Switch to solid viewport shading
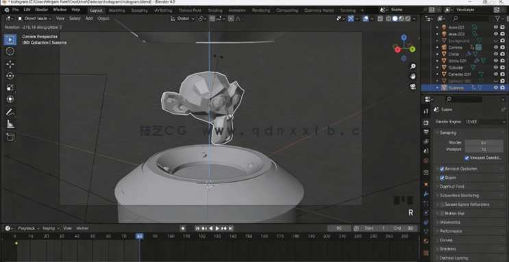The height and width of the screenshot is (262, 509). pos(395,18)
